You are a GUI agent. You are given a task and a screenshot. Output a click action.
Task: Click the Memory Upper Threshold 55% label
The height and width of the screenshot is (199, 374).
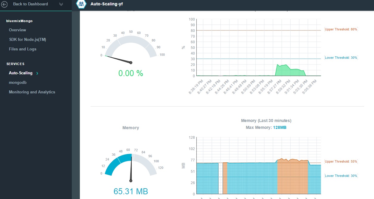(341, 161)
